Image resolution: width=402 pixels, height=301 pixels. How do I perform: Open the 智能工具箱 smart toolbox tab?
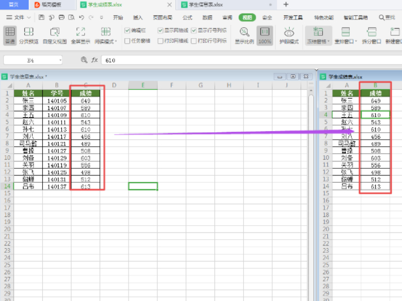point(355,17)
